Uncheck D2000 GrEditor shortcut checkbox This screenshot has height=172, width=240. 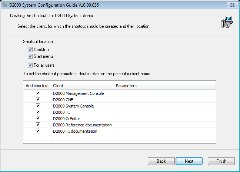38,119
